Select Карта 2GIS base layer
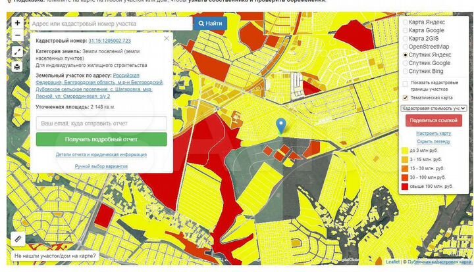 pyautogui.click(x=406, y=39)
